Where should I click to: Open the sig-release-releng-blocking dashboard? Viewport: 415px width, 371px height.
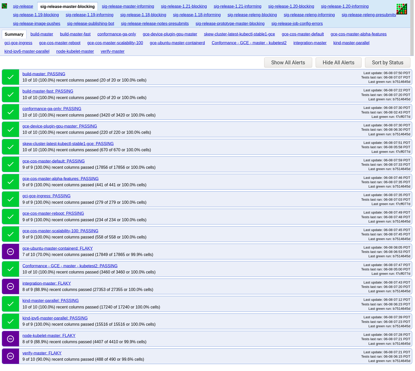[x=252, y=15]
